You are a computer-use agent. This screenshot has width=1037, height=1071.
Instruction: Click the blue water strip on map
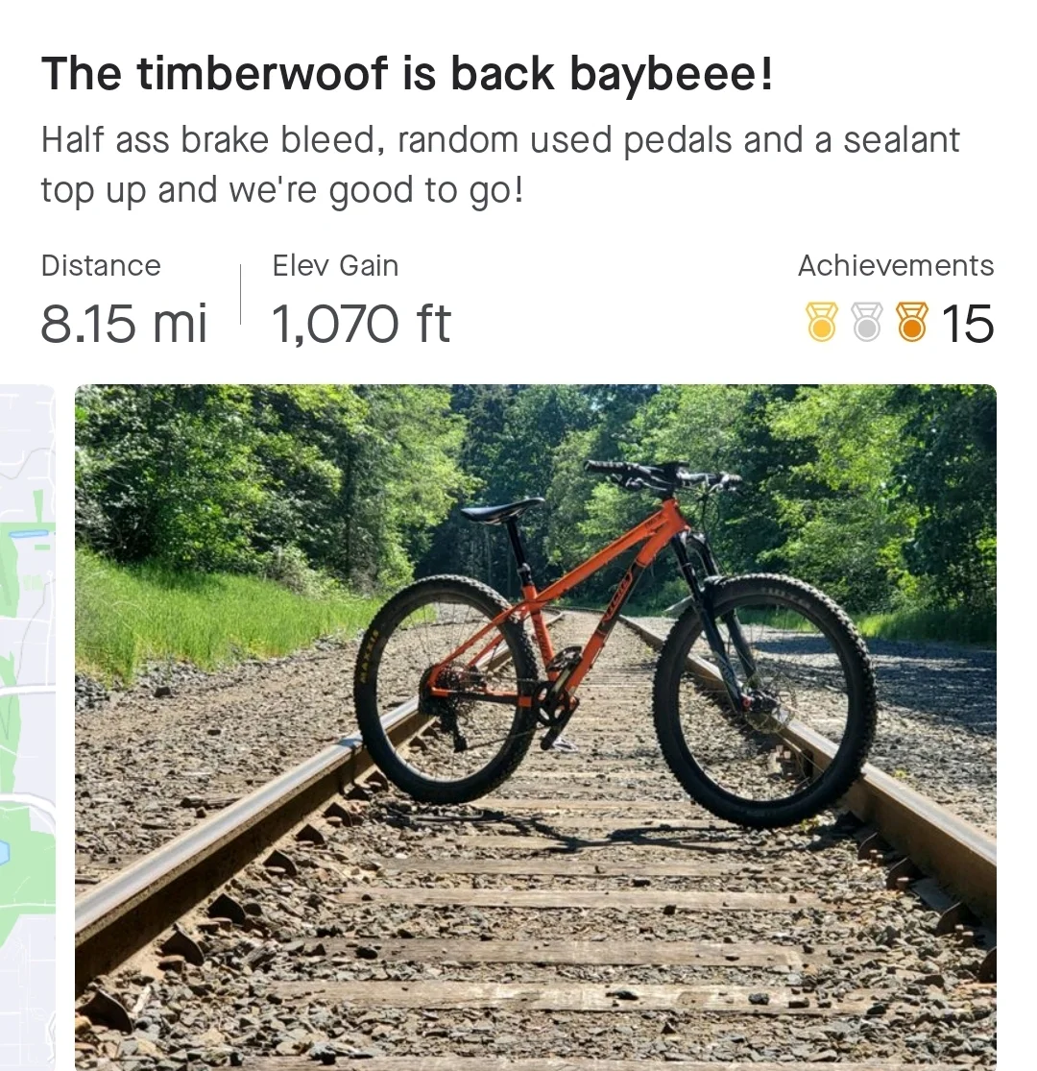pyautogui.click(x=26, y=535)
